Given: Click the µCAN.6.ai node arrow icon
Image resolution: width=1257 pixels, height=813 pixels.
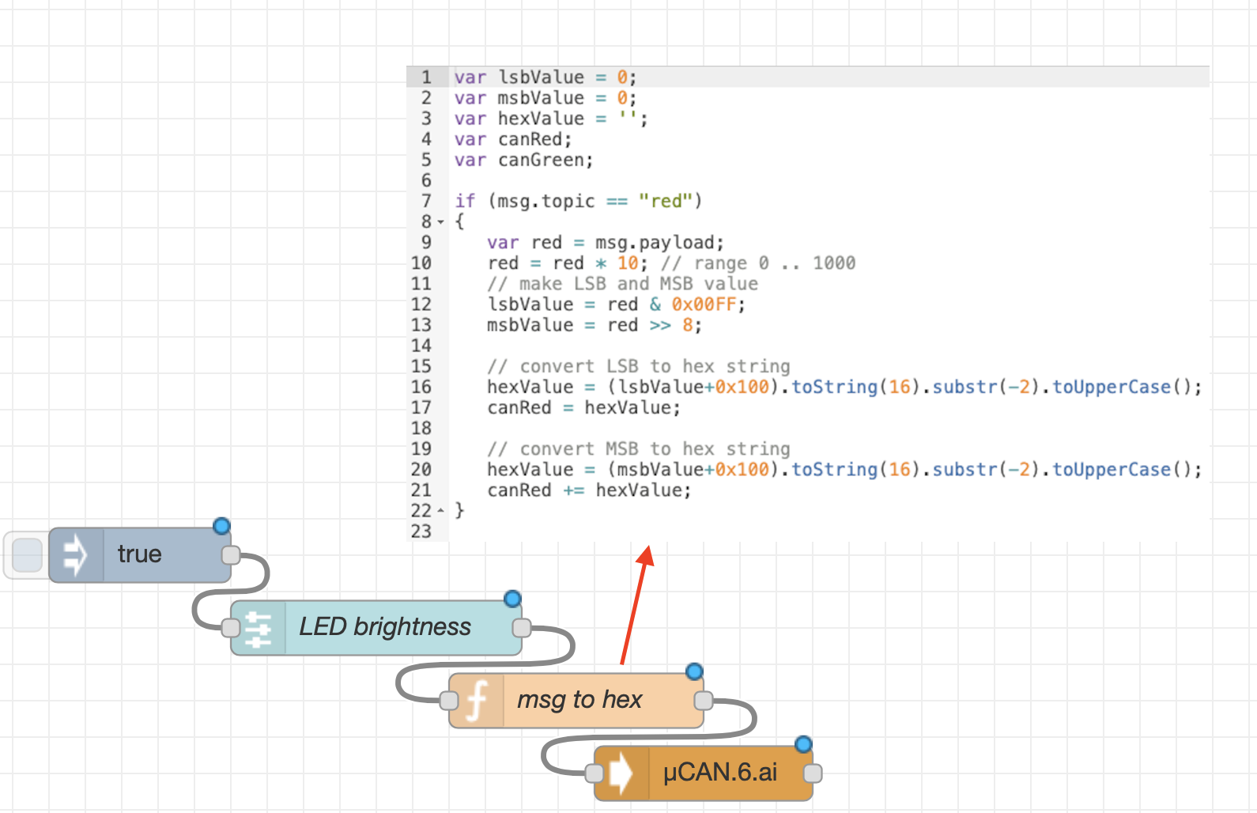Looking at the screenshot, I should 621,773.
